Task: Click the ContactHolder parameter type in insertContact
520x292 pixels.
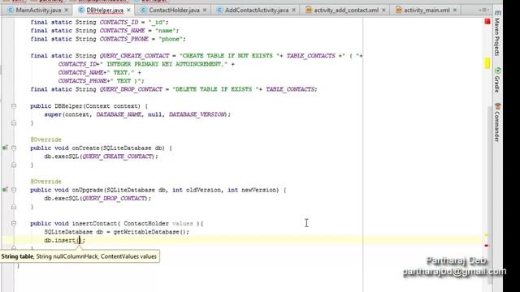Action: point(146,224)
